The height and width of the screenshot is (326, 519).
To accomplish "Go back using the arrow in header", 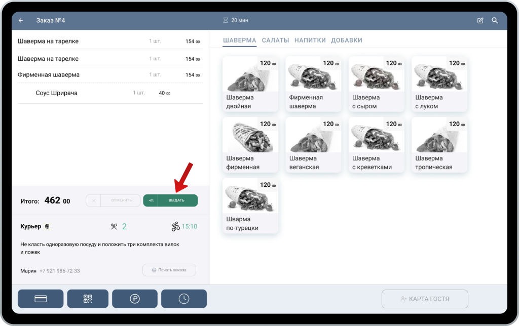I will tap(21, 20).
